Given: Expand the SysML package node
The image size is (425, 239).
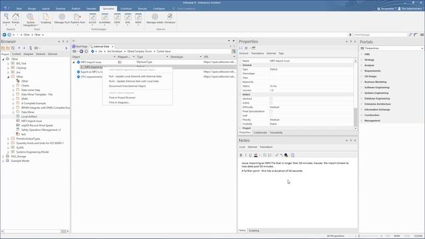Looking at the screenshot, I should [x=8, y=147].
